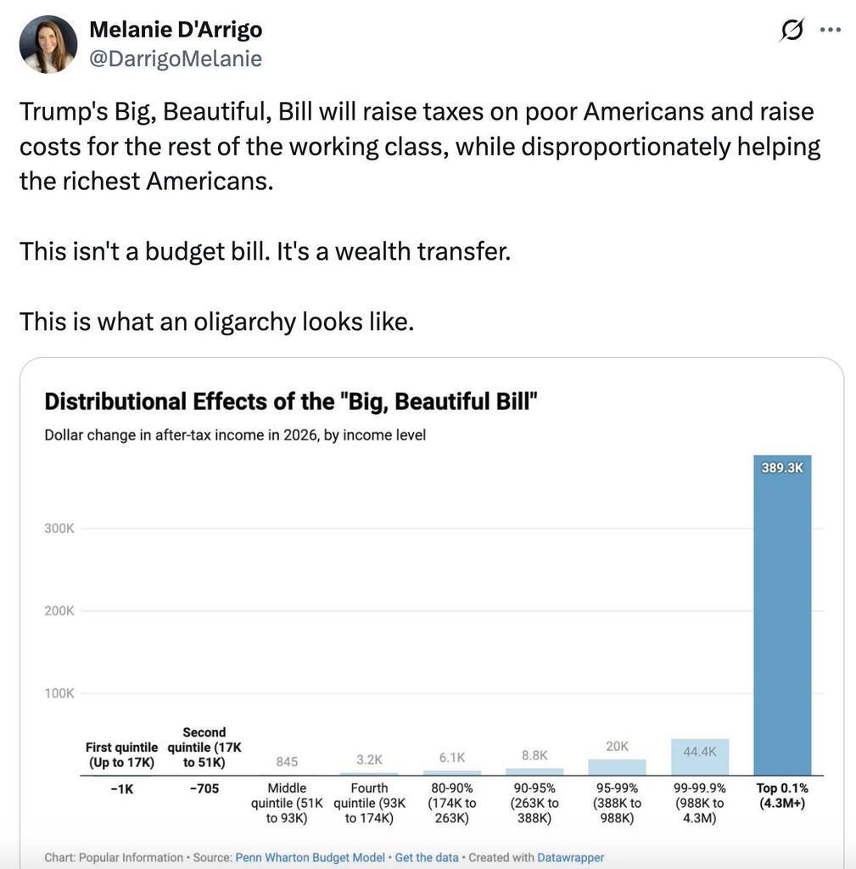Select the 80-90% bar labeled 6.1K
This screenshot has height=869, width=856.
coord(452,772)
